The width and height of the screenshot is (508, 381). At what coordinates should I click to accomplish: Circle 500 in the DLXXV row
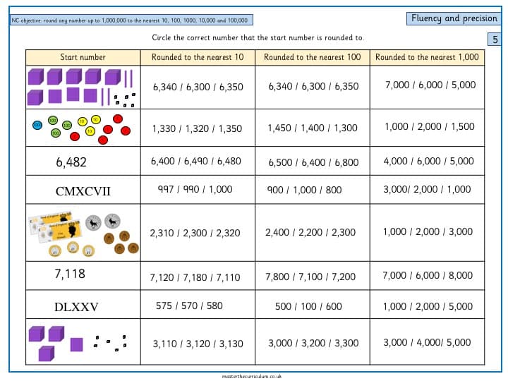click(x=283, y=306)
